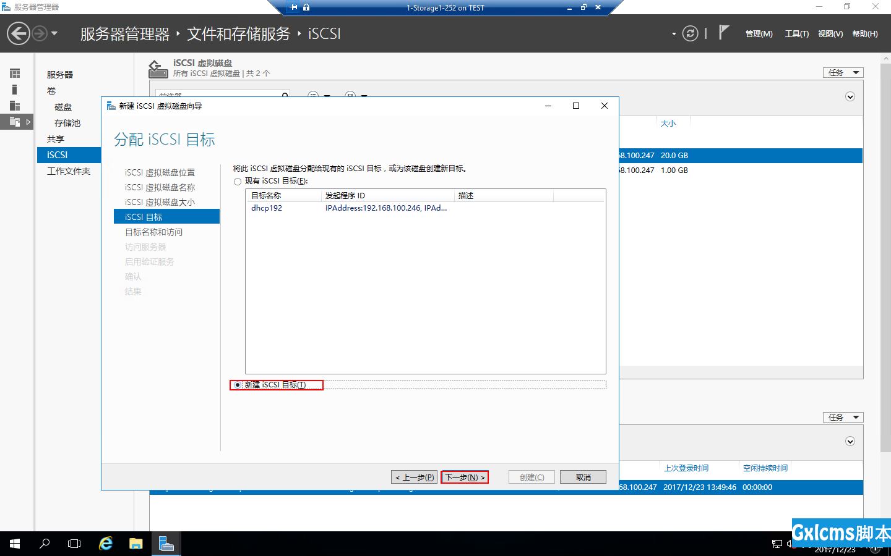Refresh Server Manager with the refresh icon
This screenshot has height=556, width=891.
tap(690, 33)
